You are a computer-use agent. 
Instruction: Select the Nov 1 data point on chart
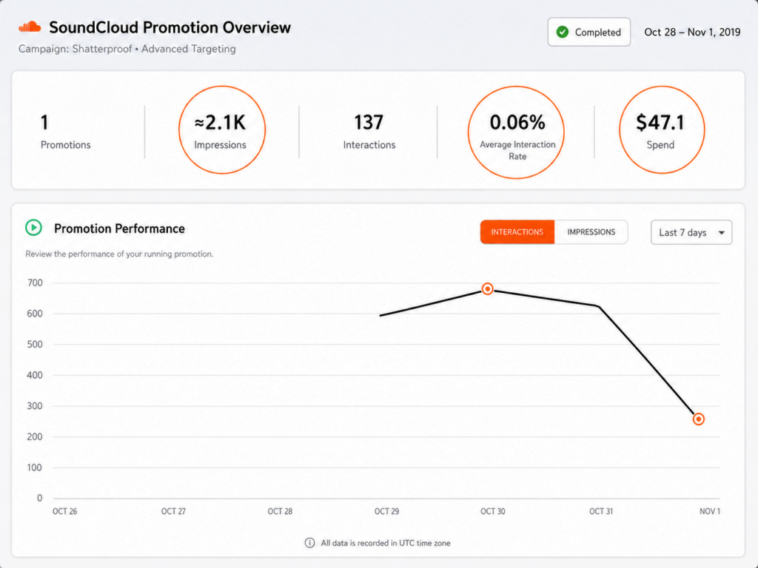699,419
